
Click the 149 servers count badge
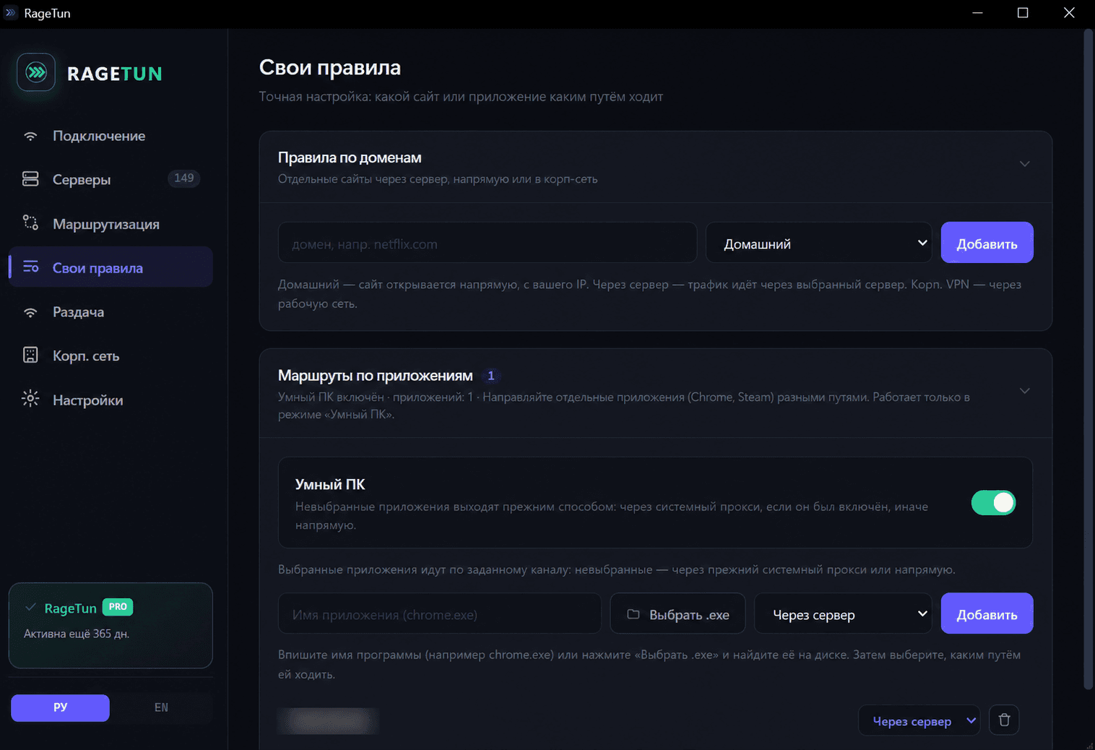point(184,178)
